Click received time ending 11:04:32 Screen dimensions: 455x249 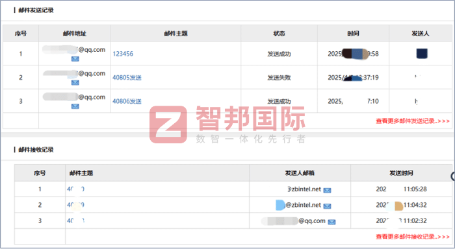click(x=401, y=205)
